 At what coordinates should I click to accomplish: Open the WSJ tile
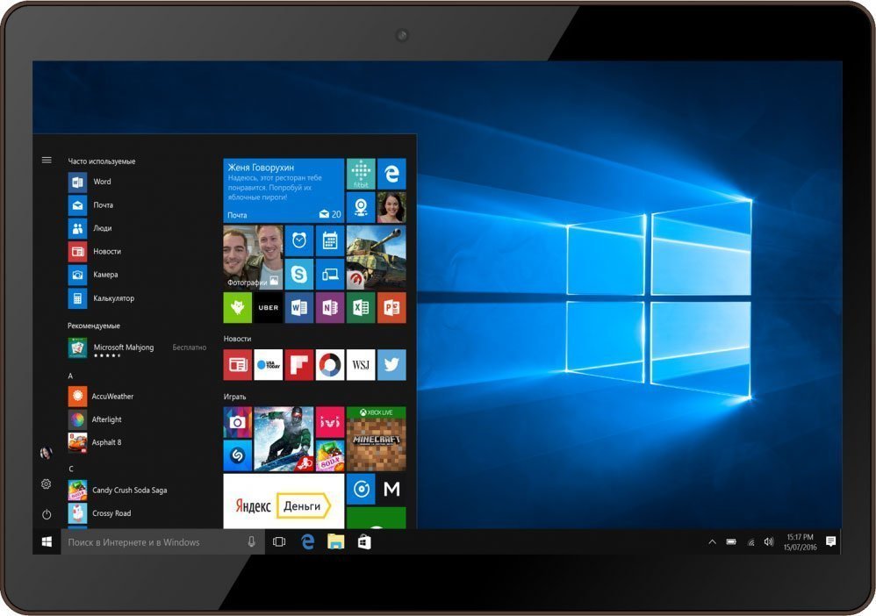point(361,365)
